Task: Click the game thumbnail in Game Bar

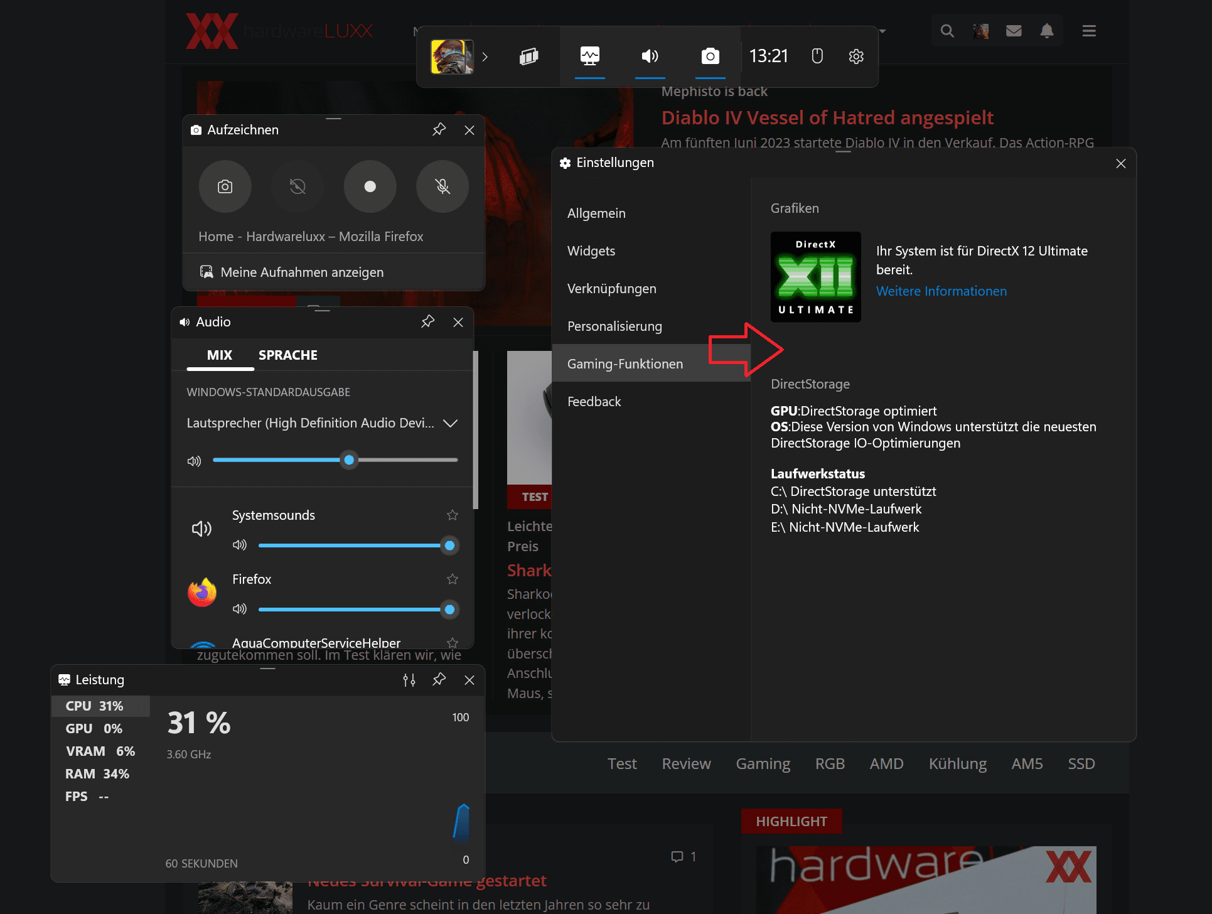Action: (x=451, y=56)
